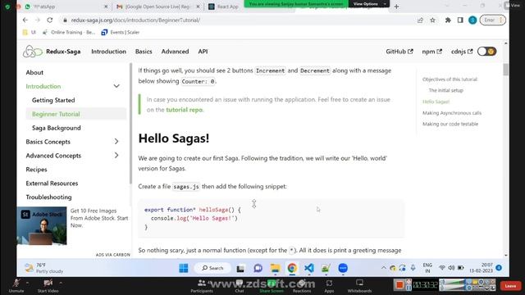This screenshot has width=525, height=295.
Task: Select Beginner Tutorial in the sidebar
Action: tap(76, 114)
